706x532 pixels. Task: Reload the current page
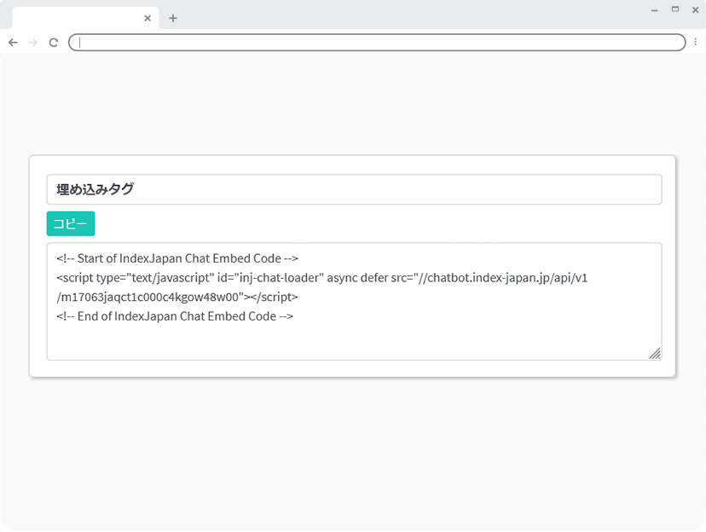click(54, 43)
